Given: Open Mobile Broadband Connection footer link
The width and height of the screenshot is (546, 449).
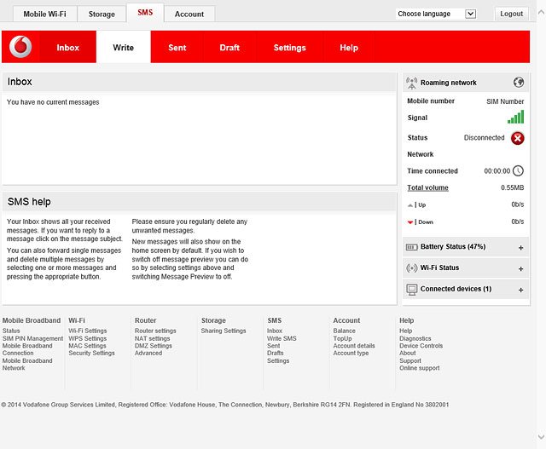Looking at the screenshot, I should (x=27, y=349).
